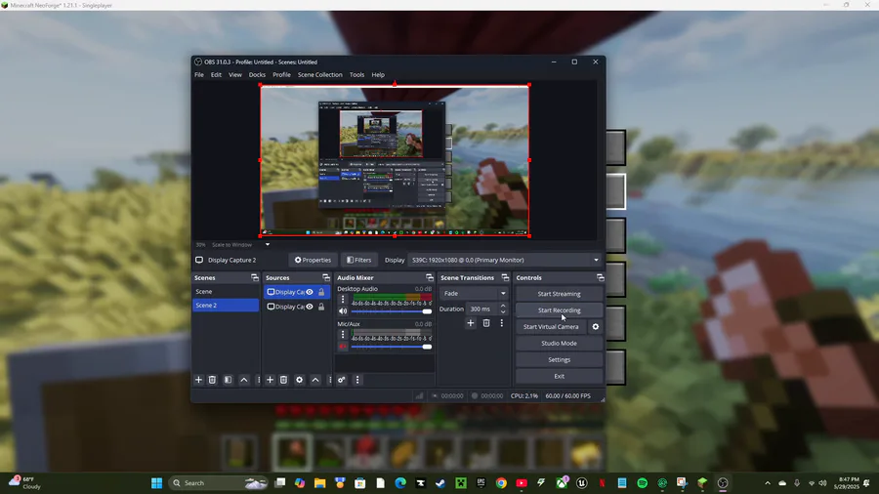The image size is (879, 494).
Task: Hide the highlighted Display Capture source
Action: coord(310,292)
